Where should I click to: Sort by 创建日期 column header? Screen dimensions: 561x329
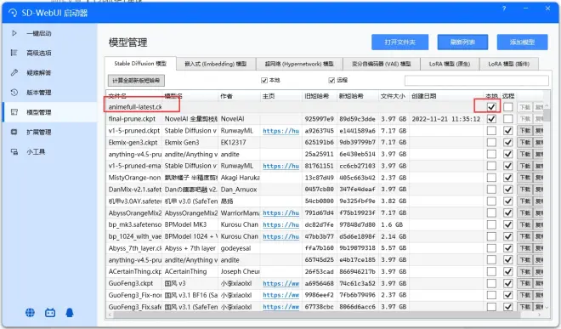446,96
